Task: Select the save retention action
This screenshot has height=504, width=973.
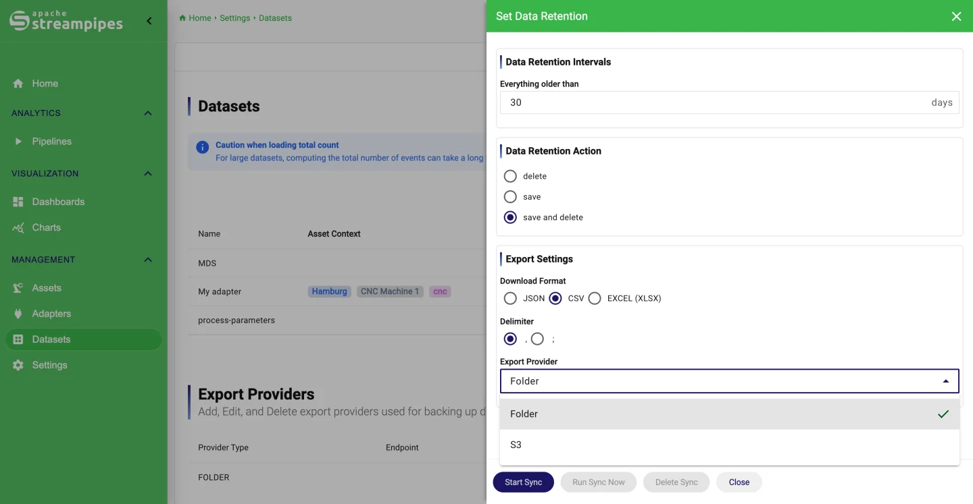Action: [x=510, y=197]
